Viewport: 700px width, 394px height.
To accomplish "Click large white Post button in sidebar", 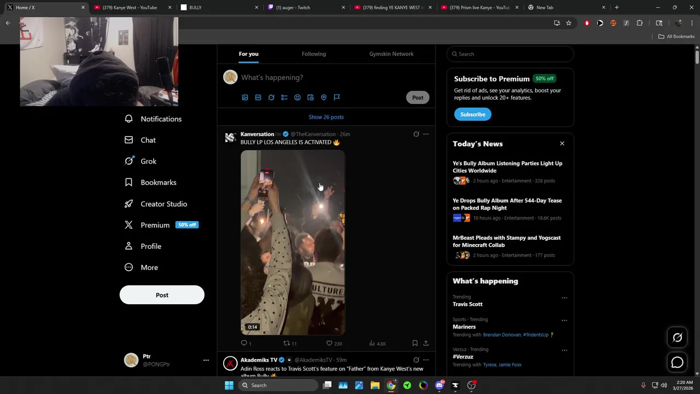I will [162, 295].
